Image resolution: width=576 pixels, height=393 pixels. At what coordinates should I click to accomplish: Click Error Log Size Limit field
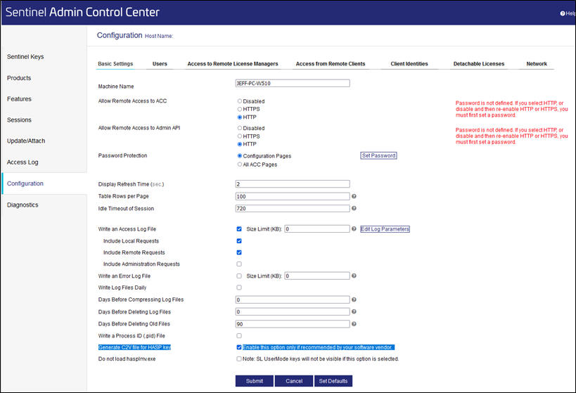click(317, 276)
